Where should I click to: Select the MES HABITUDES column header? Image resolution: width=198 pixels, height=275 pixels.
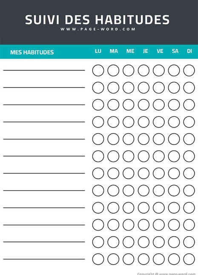point(32,52)
